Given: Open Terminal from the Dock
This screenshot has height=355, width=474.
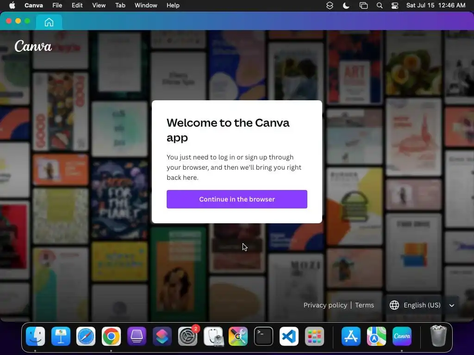Looking at the screenshot, I should 263,336.
